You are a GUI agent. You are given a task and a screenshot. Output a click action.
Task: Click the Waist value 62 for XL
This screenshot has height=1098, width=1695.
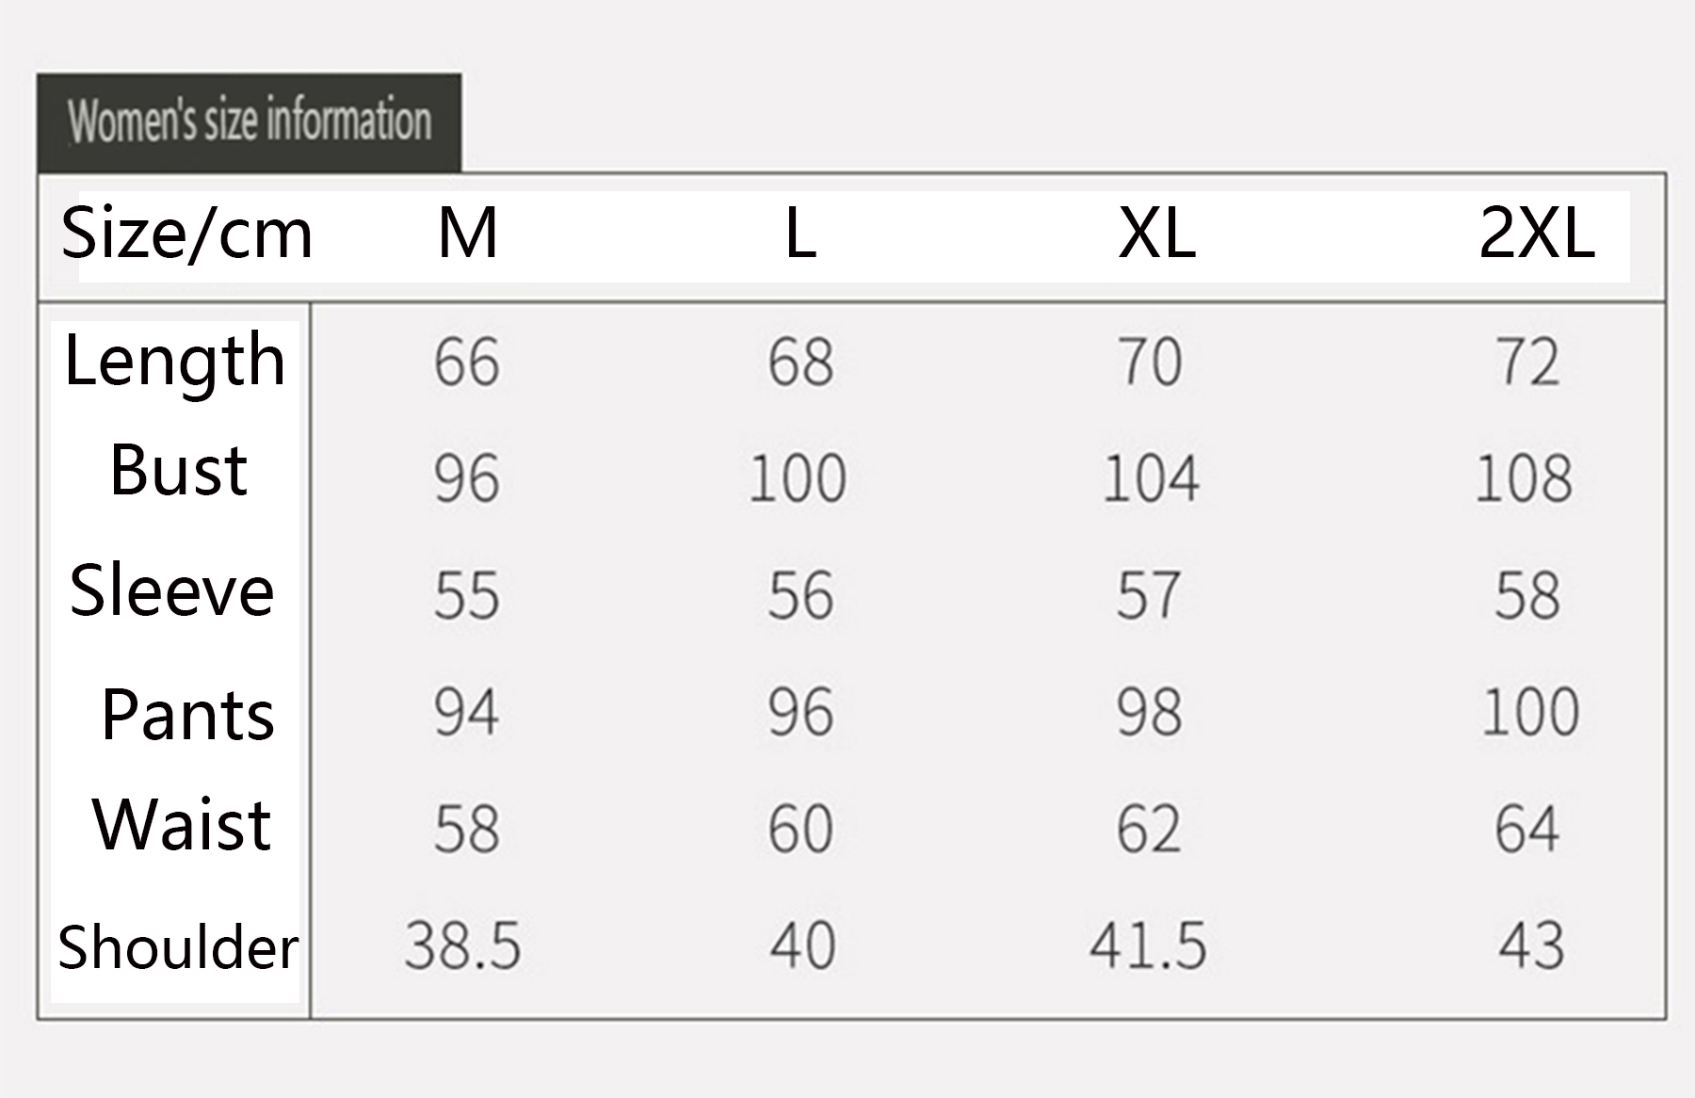tap(1149, 829)
